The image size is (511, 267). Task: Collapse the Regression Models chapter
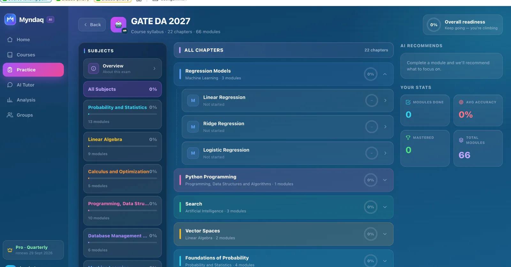[385, 74]
